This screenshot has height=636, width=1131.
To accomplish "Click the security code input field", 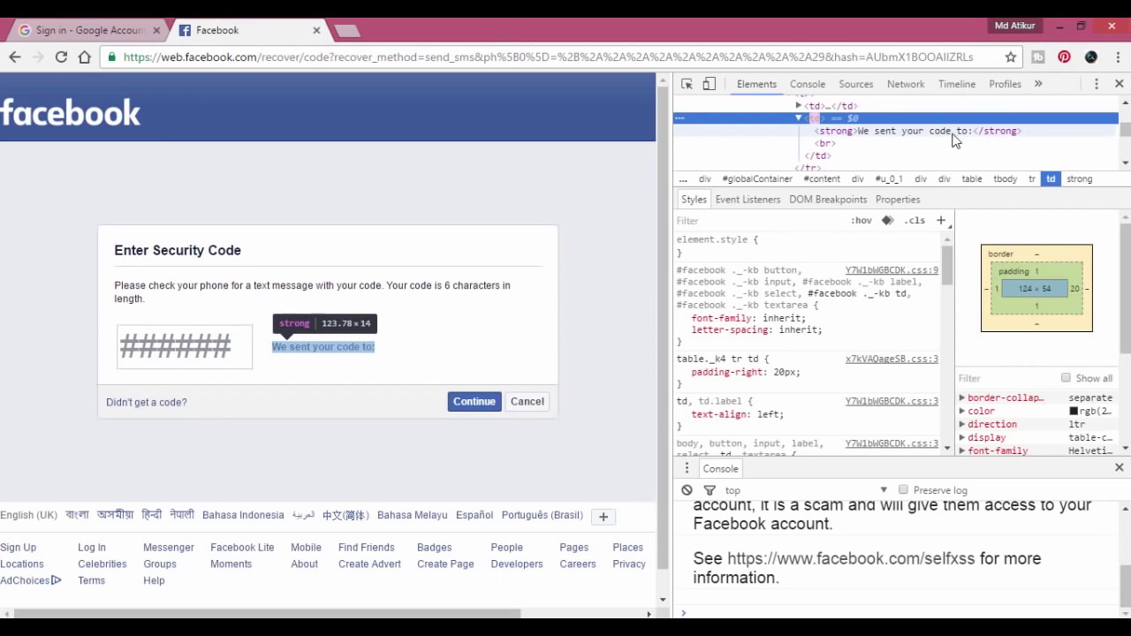I will [x=185, y=346].
